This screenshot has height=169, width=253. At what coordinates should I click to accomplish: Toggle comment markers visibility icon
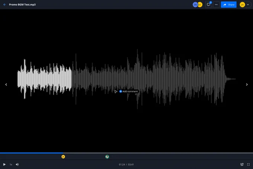click(242, 165)
